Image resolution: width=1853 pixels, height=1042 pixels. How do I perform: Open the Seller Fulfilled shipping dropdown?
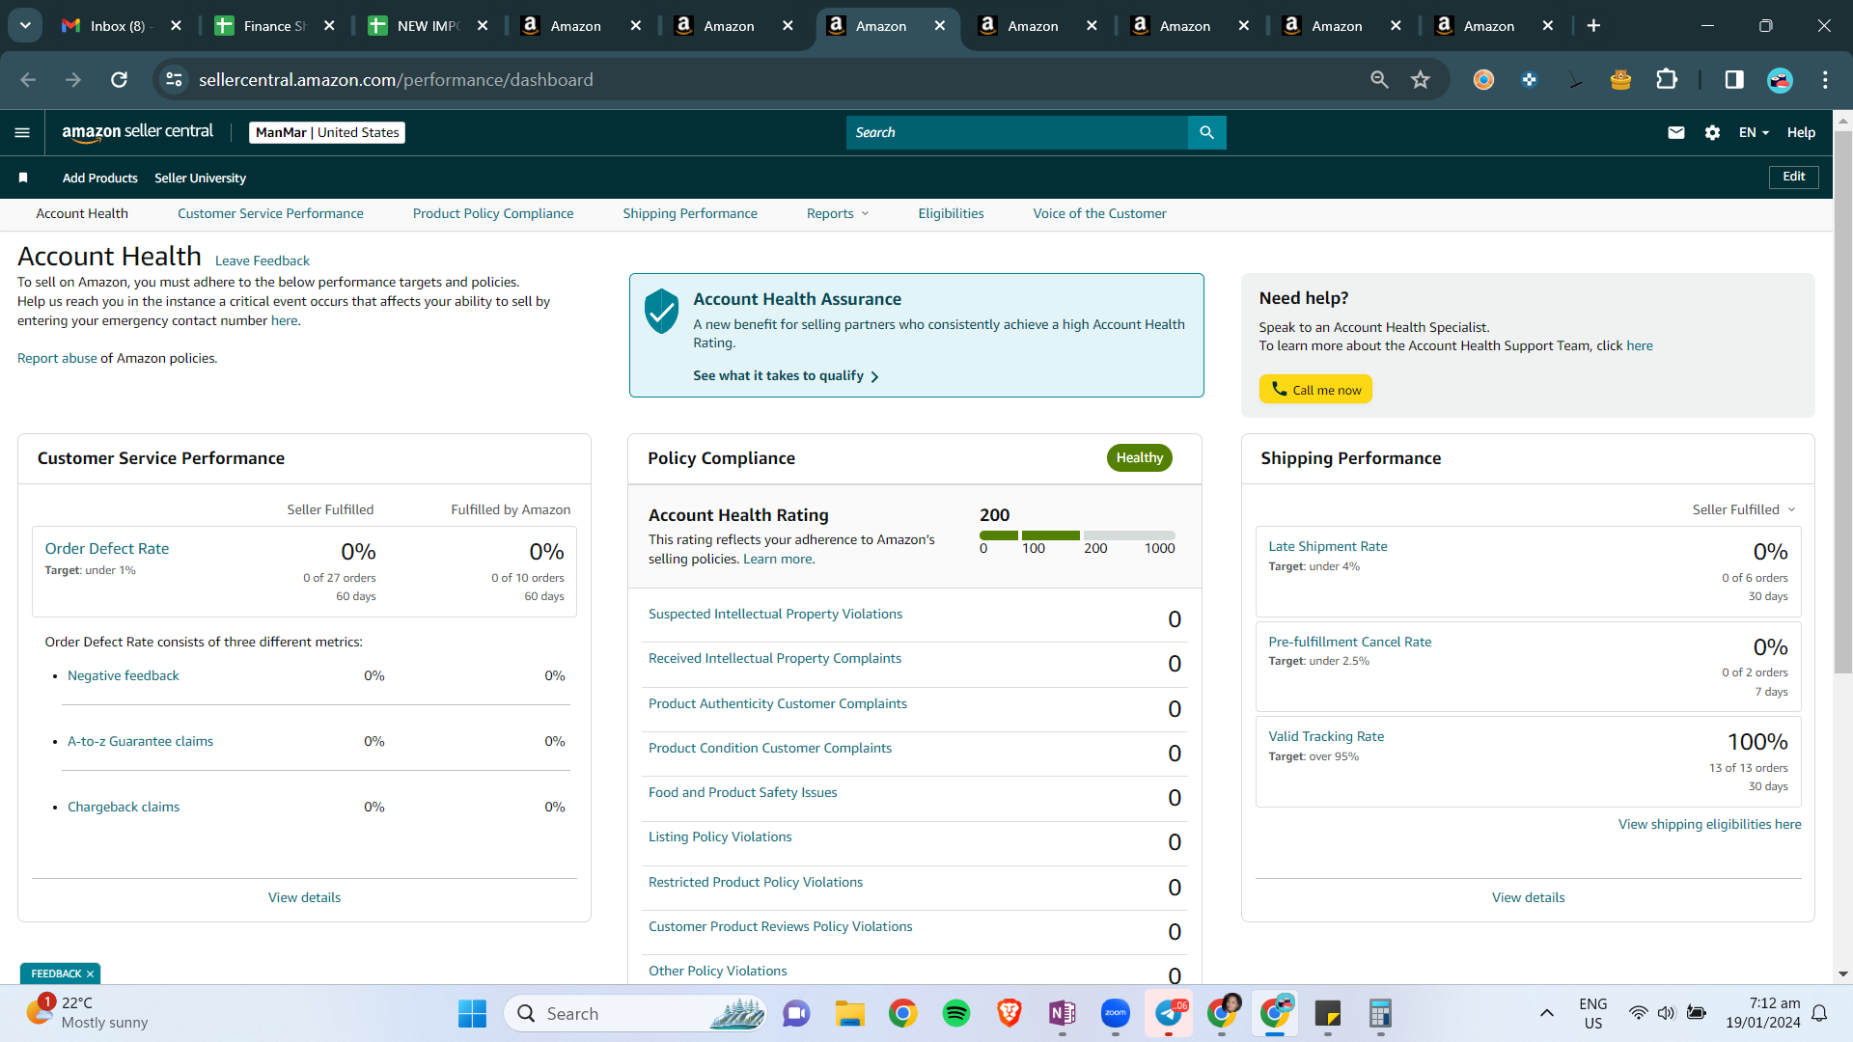click(x=1744, y=509)
